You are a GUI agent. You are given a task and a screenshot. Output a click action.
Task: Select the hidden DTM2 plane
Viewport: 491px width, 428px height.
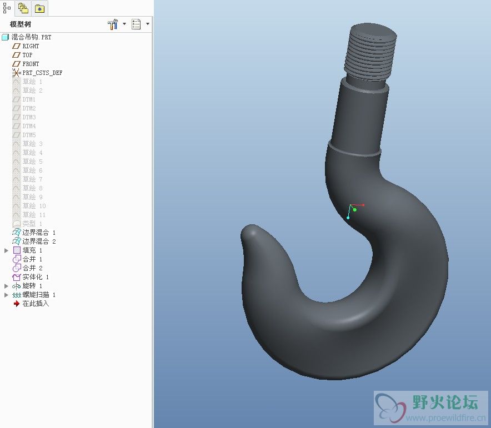(x=29, y=108)
